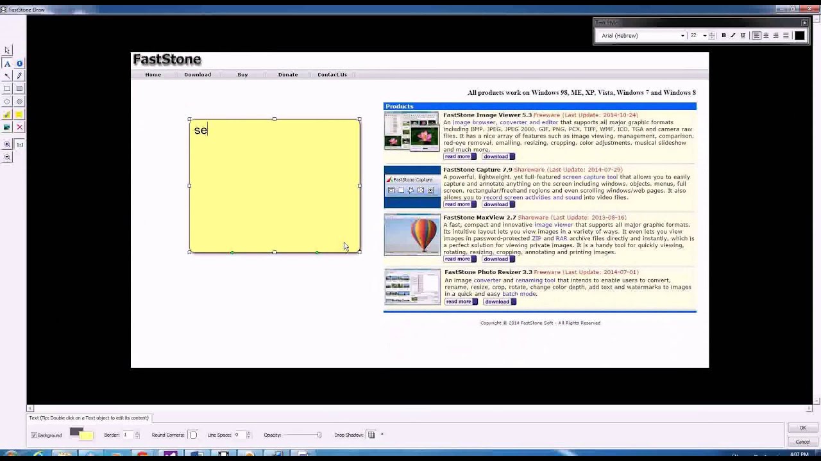Select the pencil freehand tool
Image resolution: width=821 pixels, height=461 pixels.
pyautogui.click(x=19, y=76)
